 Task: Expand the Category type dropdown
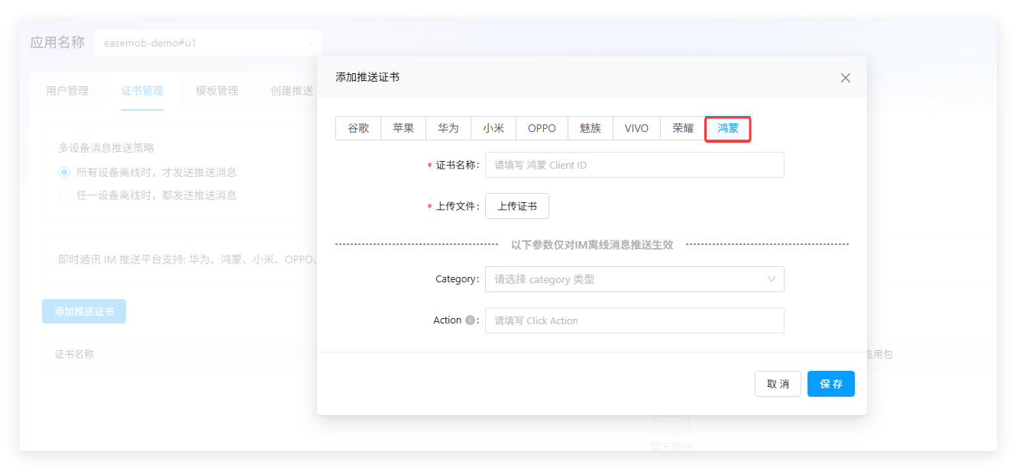(634, 279)
